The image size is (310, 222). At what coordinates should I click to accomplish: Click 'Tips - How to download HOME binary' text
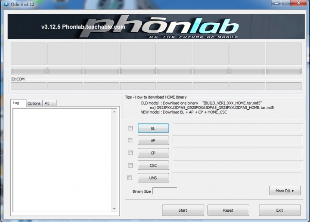tap(156, 97)
